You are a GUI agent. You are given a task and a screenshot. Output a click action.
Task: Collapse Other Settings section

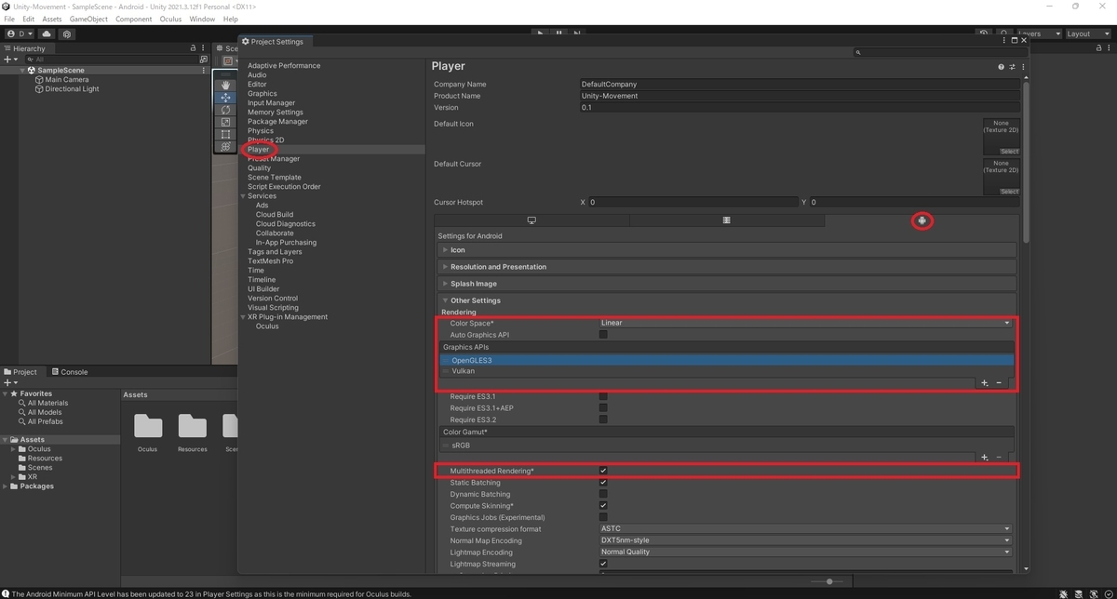pyautogui.click(x=727, y=300)
